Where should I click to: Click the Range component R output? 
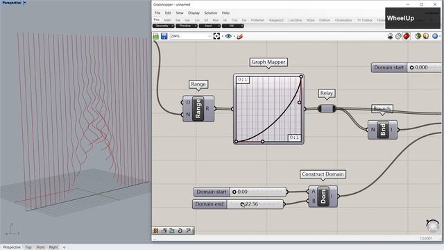[x=207, y=108]
